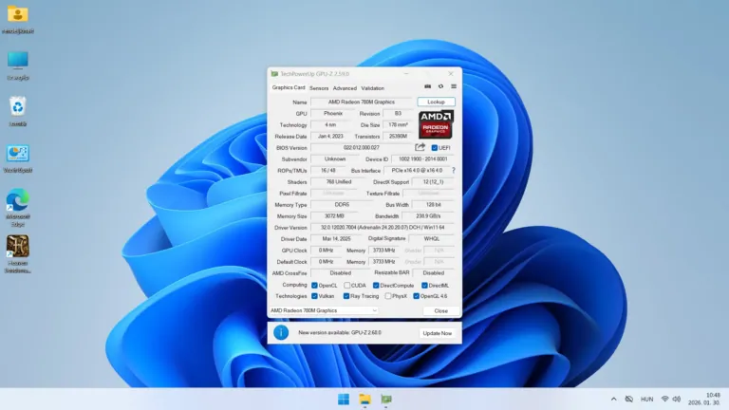Switch to the Sensors tab
The width and height of the screenshot is (729, 410).
click(x=319, y=88)
